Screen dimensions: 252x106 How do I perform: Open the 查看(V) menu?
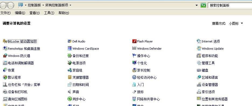(x=34, y=13)
